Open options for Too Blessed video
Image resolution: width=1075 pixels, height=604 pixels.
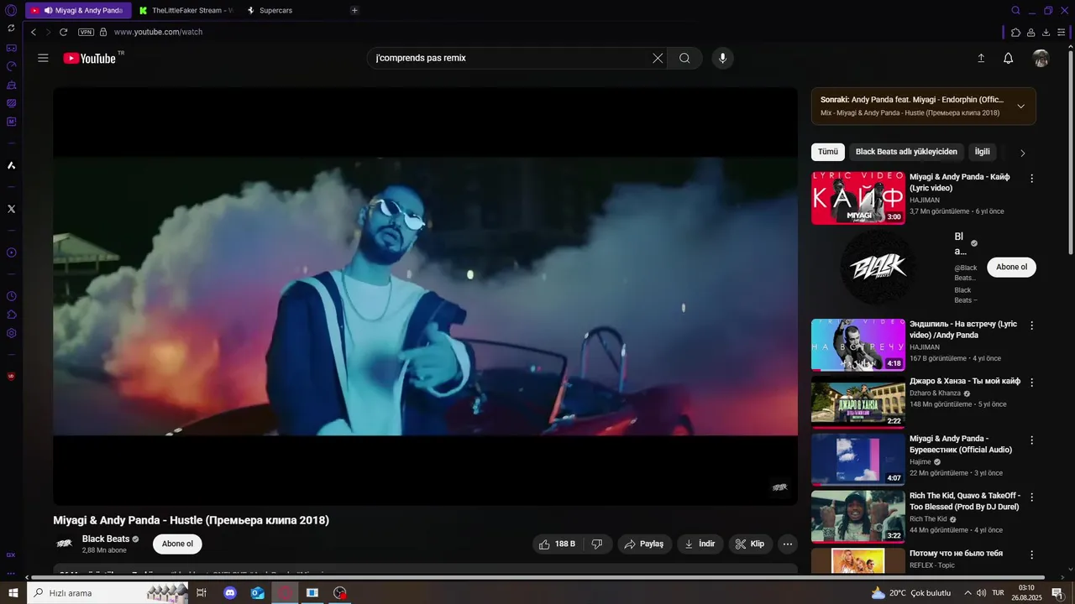coord(1032,497)
